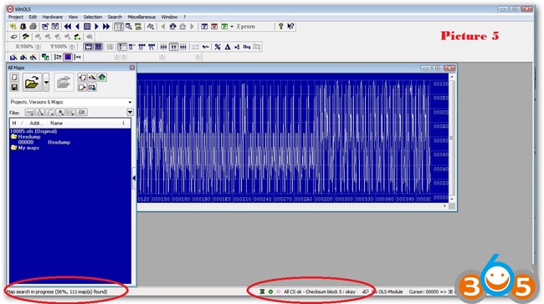Click the vertical scrollbar of hexdump window
Viewport: 544px width, 304px height.
pos(452,138)
